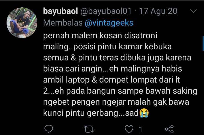Click the blue scroll indicator on right edge
The width and height of the screenshot is (204, 135).
click(203, 43)
